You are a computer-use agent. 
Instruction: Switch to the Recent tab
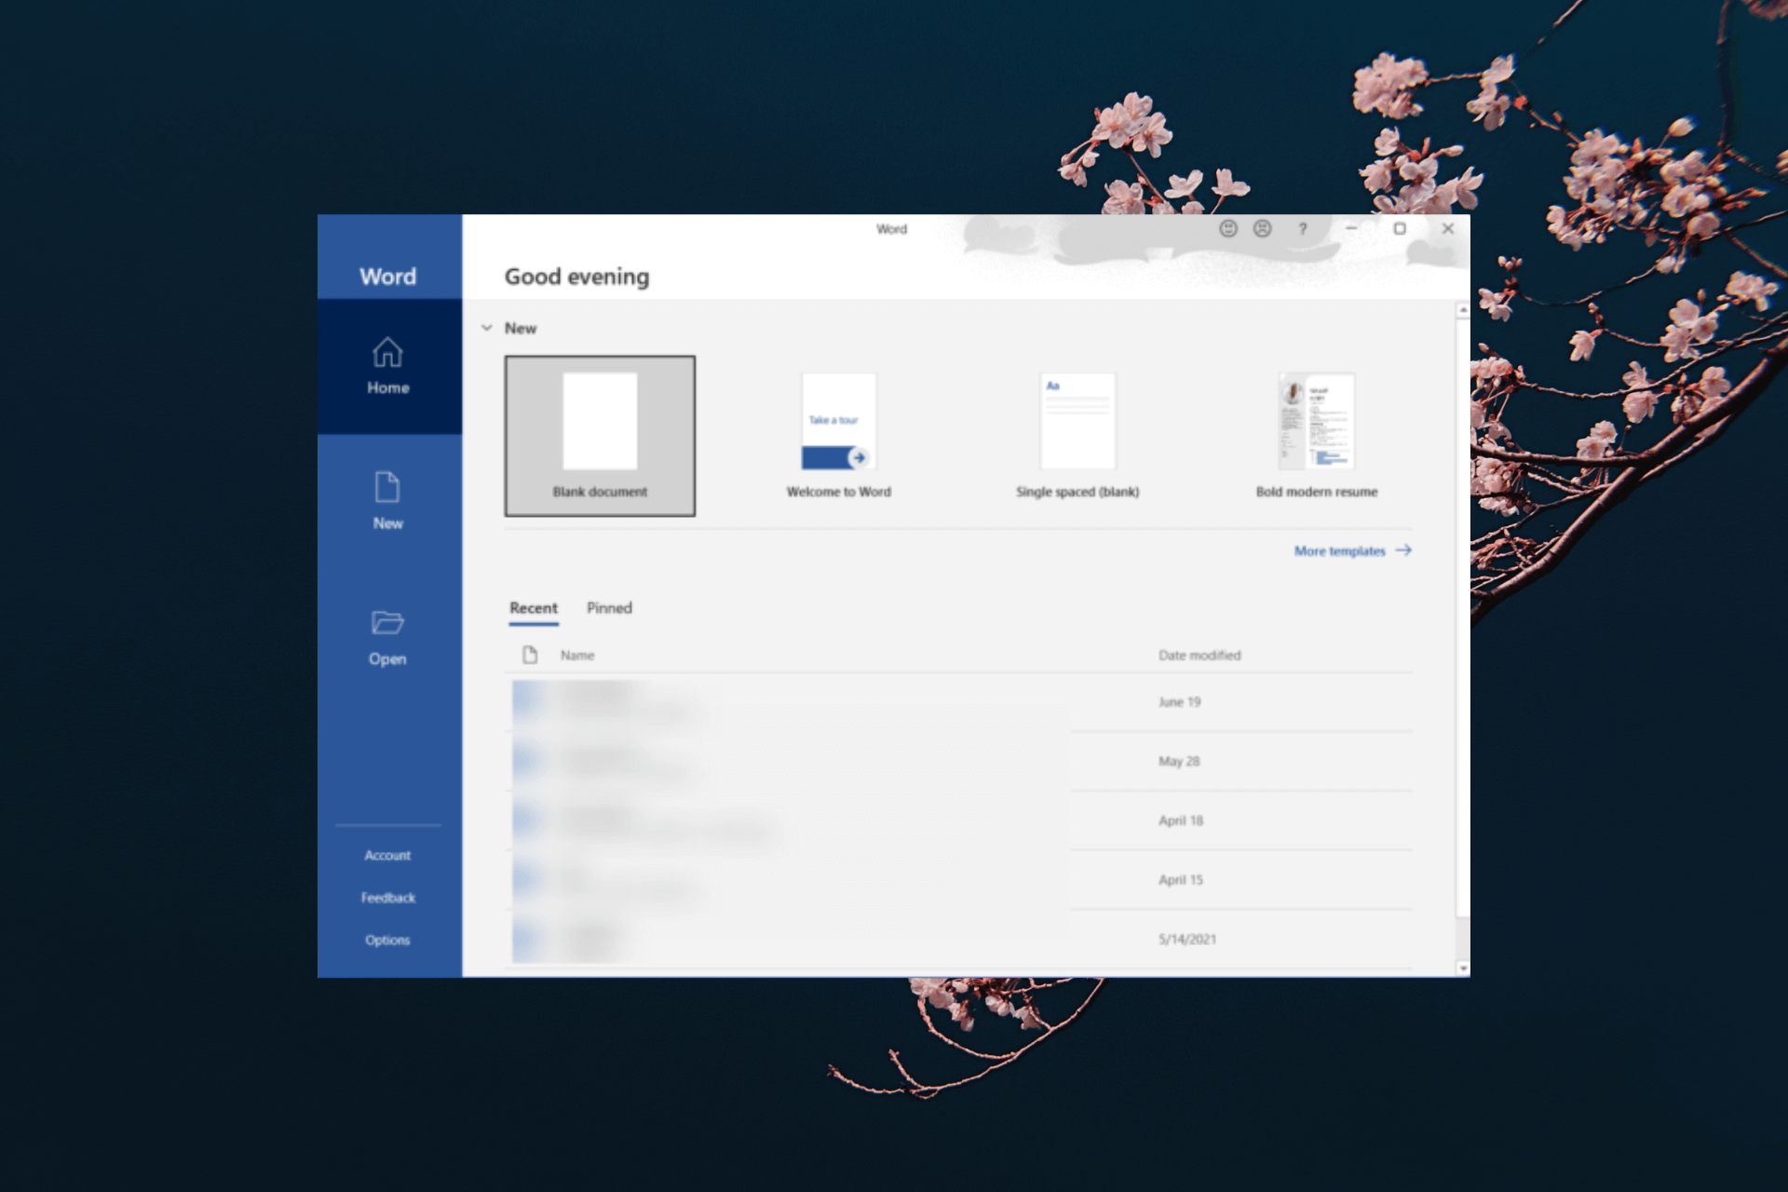point(534,608)
